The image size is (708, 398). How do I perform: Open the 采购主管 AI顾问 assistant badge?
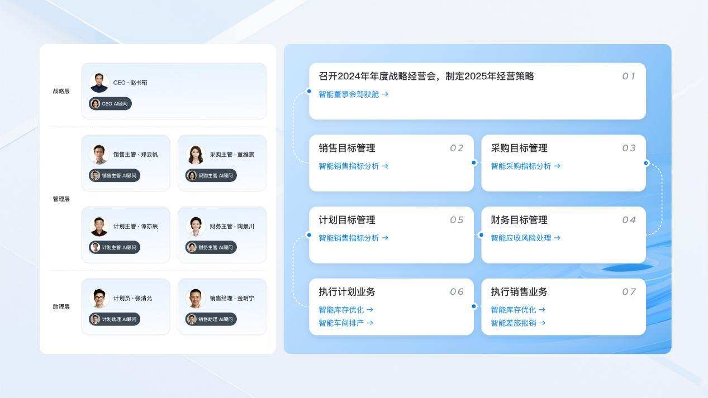pyautogui.click(x=211, y=175)
